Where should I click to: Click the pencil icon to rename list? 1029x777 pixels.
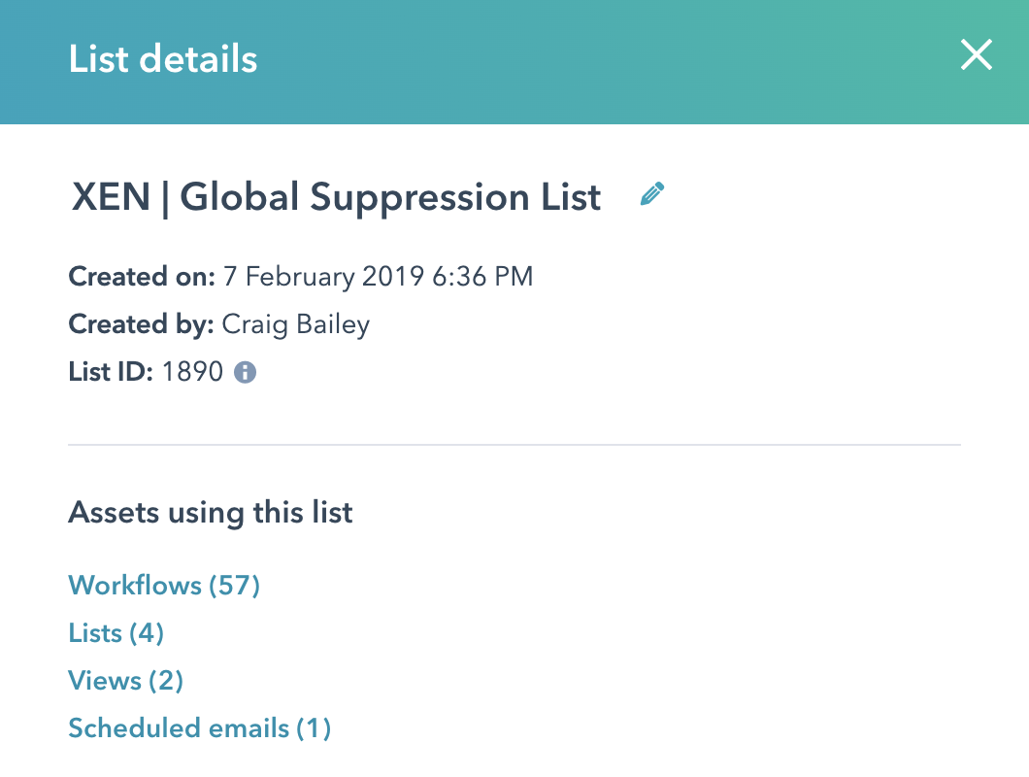click(652, 195)
